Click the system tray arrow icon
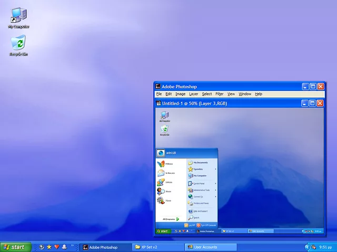The width and height of the screenshot is (337, 252). (307, 247)
